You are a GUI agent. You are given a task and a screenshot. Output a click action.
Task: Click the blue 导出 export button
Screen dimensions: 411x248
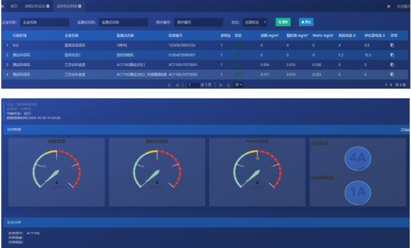pyautogui.click(x=306, y=22)
